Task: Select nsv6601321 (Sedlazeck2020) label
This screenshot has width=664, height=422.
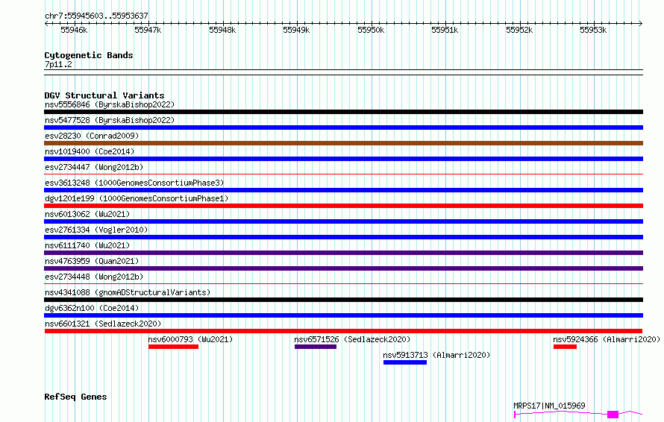Action: pos(103,324)
